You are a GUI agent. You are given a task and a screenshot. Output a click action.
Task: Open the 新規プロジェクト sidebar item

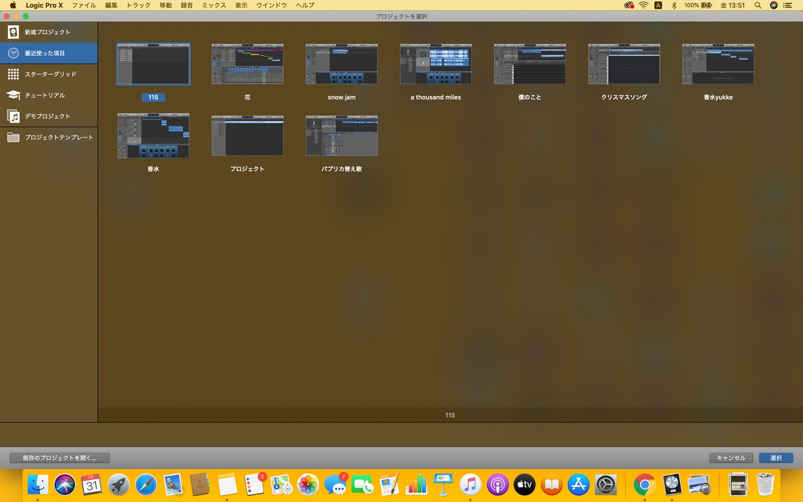point(49,32)
